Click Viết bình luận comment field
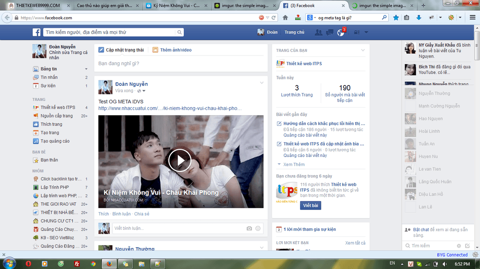This screenshot has height=269, width=480. (x=187, y=228)
